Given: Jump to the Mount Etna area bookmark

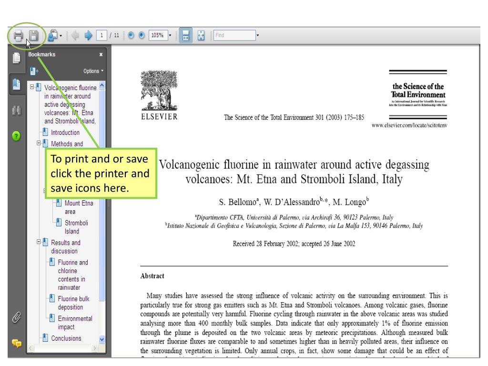Looking at the screenshot, I should (x=79, y=207).
